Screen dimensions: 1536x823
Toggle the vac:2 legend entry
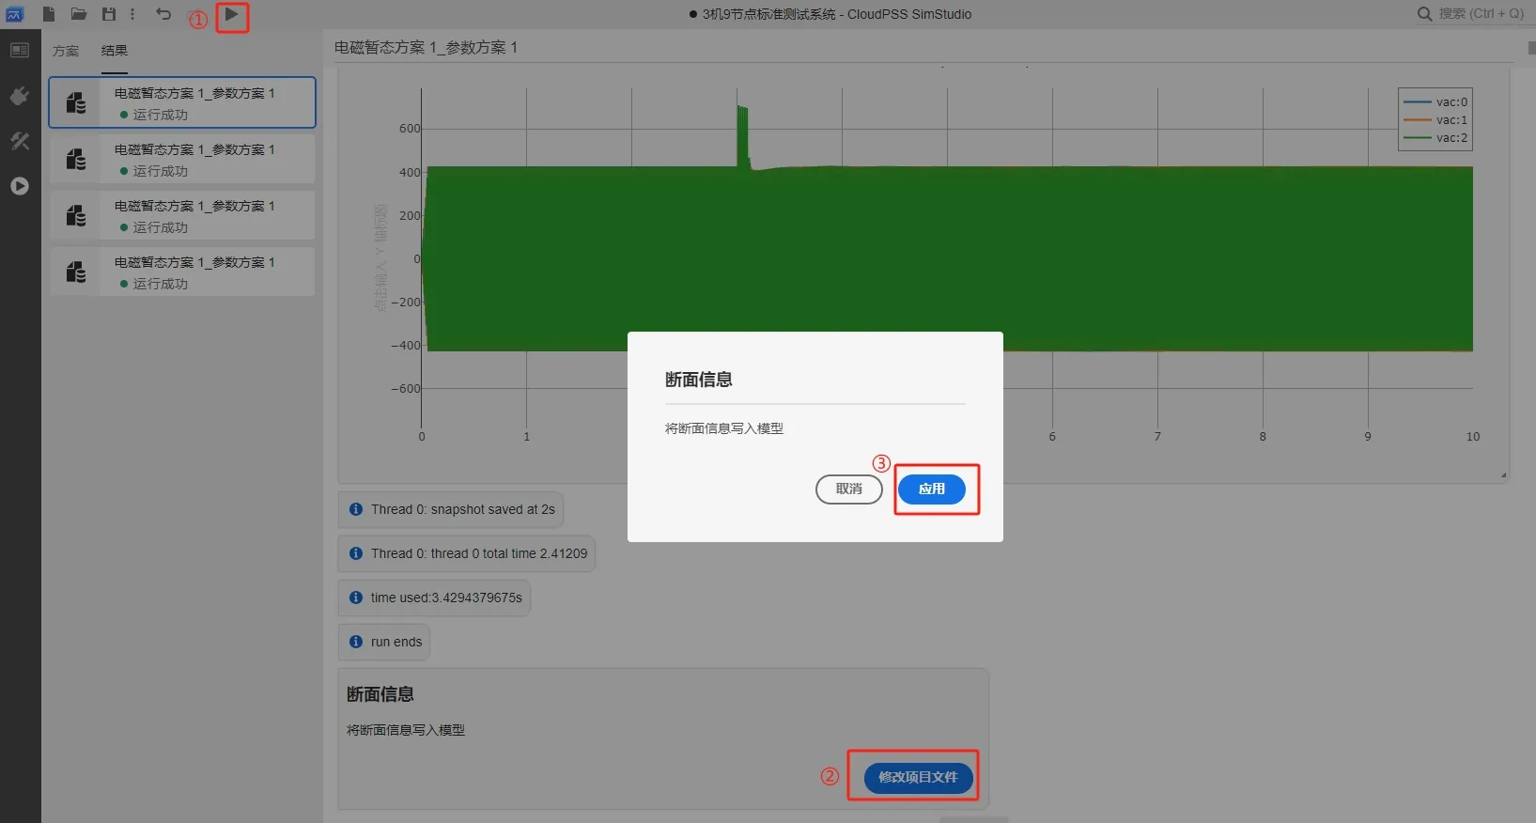coord(1435,138)
